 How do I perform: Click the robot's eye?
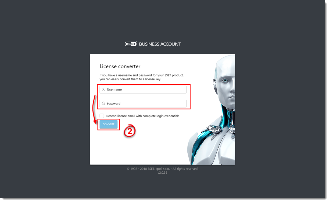pos(225,80)
